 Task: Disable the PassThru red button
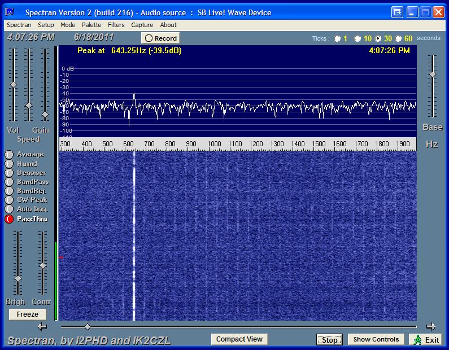(x=9, y=219)
